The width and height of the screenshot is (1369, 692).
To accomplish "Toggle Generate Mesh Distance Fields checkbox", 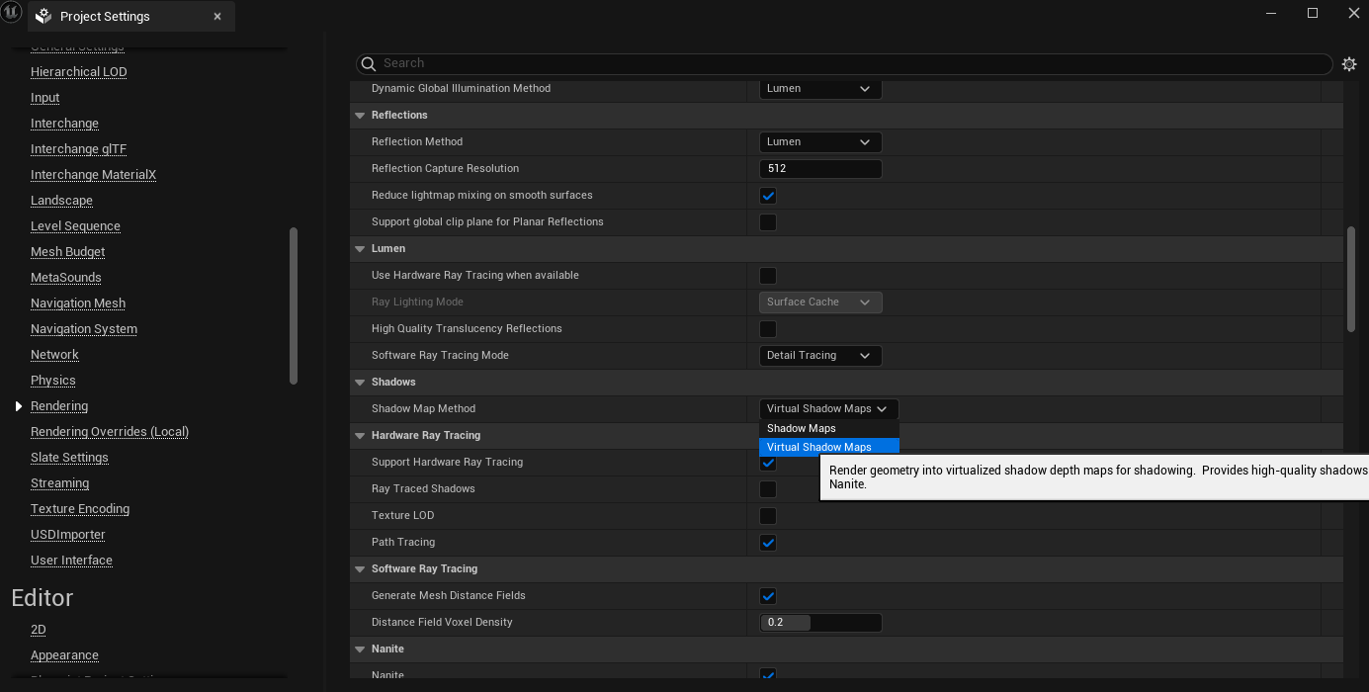I will tap(768, 596).
